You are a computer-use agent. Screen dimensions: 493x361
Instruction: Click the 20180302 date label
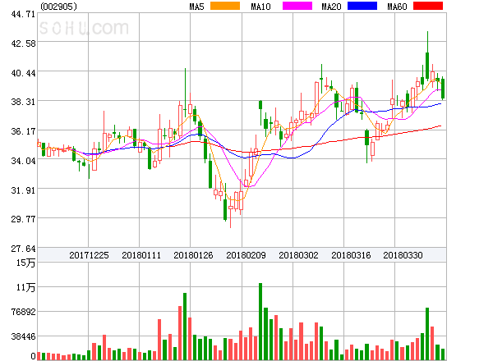(x=298, y=255)
